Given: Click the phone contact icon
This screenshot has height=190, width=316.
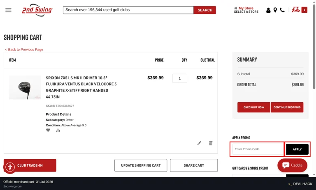Looking at the screenshot, I should click(282, 10).
